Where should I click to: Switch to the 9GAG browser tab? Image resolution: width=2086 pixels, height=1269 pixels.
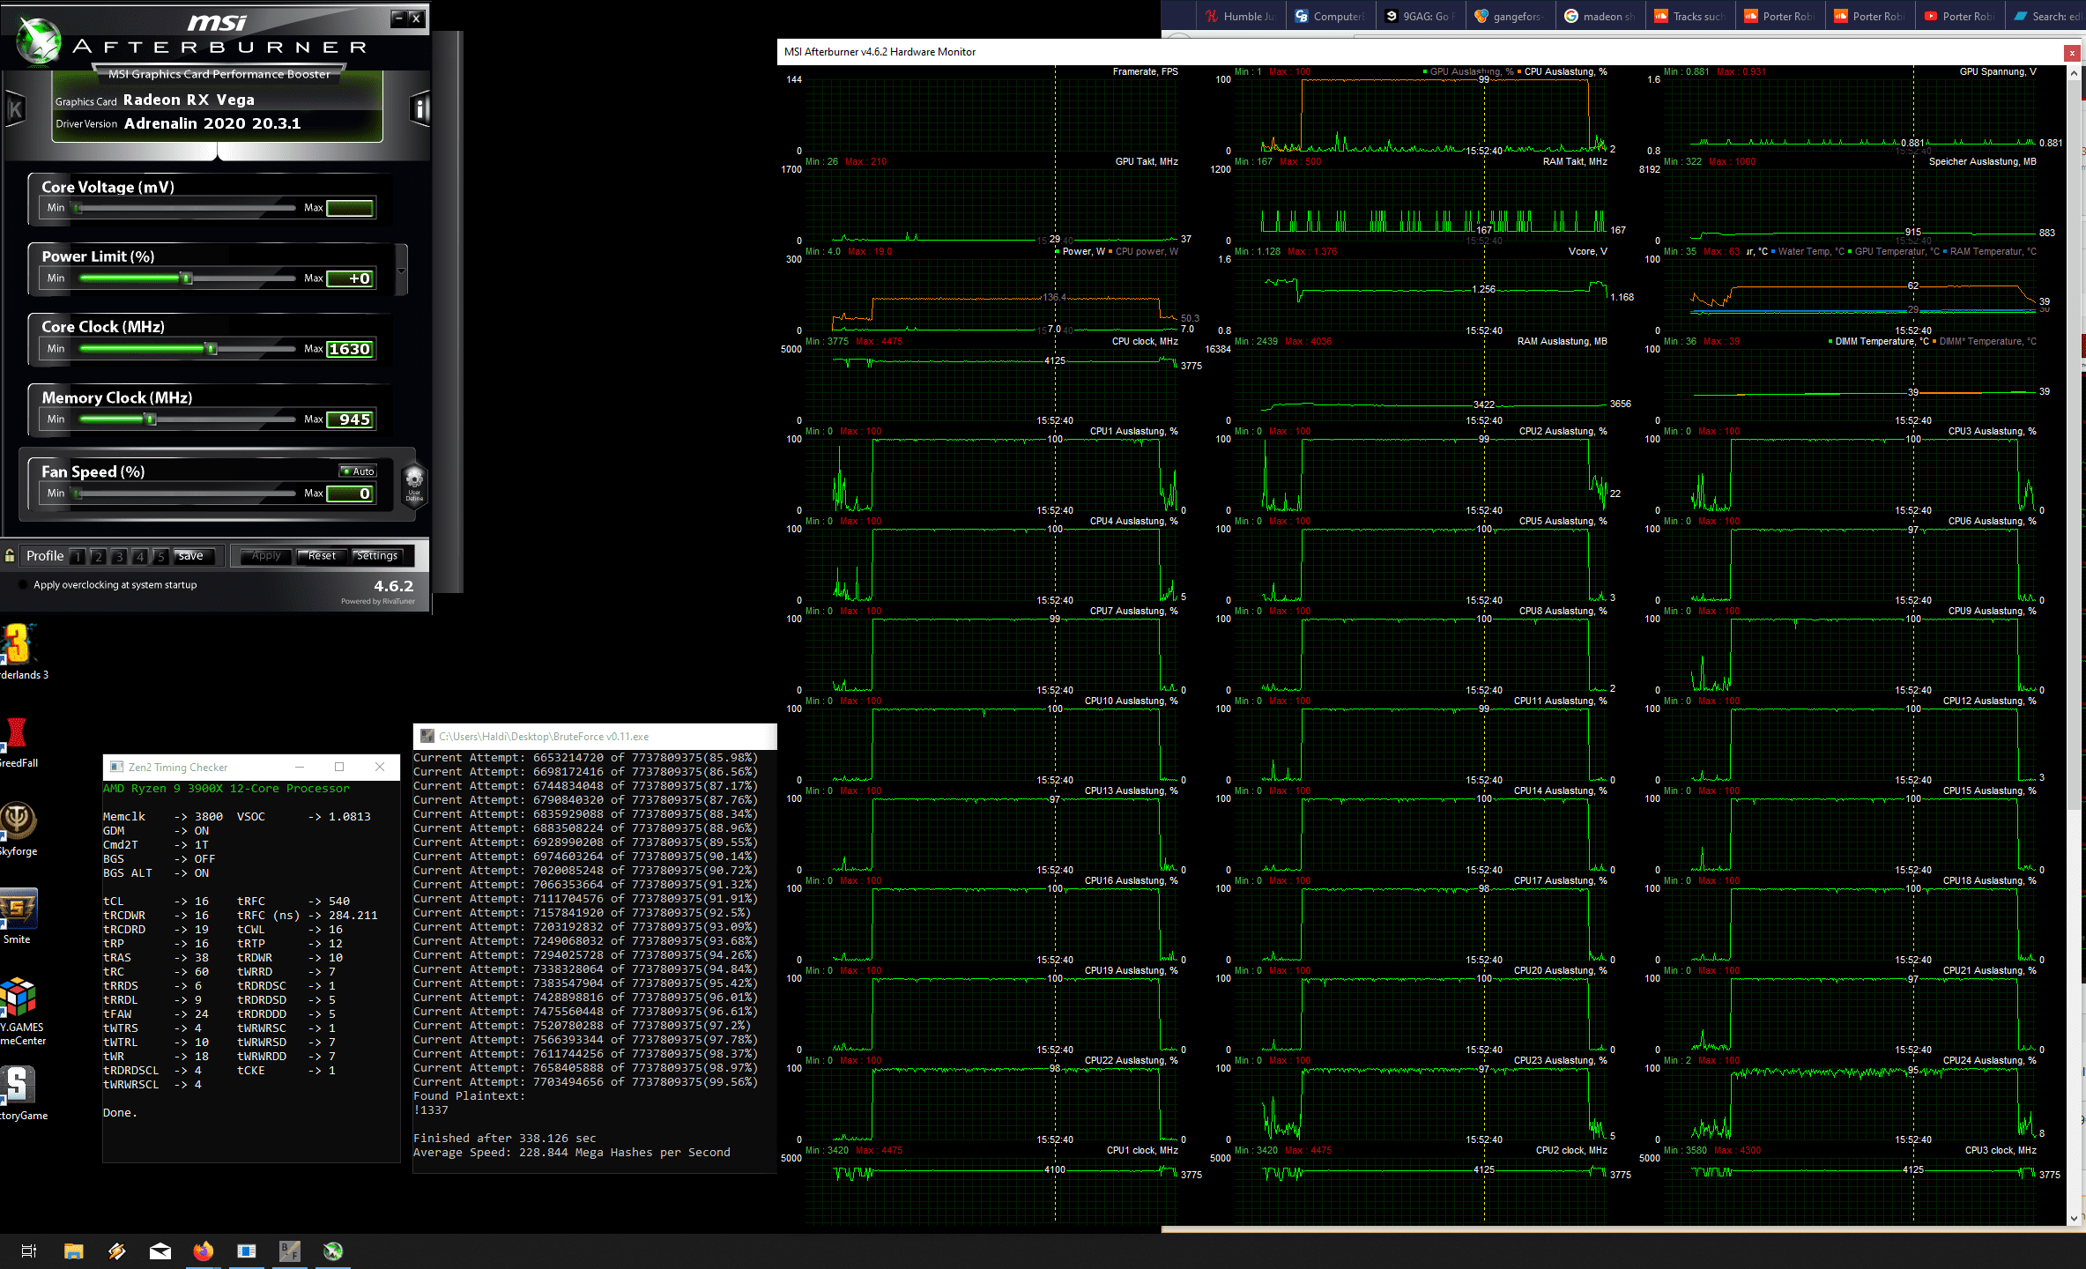[x=1421, y=16]
